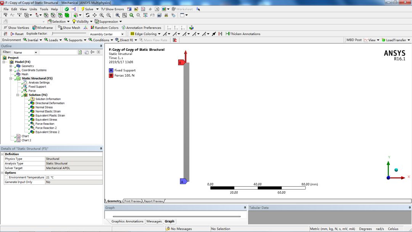Select Equivalent Plastic Strain in outline tree
The width and height of the screenshot is (412, 232).
point(50,116)
